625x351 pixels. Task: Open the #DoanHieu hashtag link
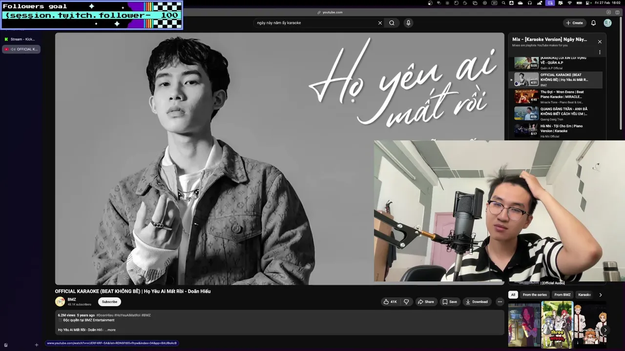point(104,315)
